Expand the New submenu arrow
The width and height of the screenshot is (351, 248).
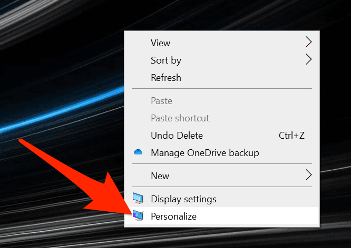(309, 175)
